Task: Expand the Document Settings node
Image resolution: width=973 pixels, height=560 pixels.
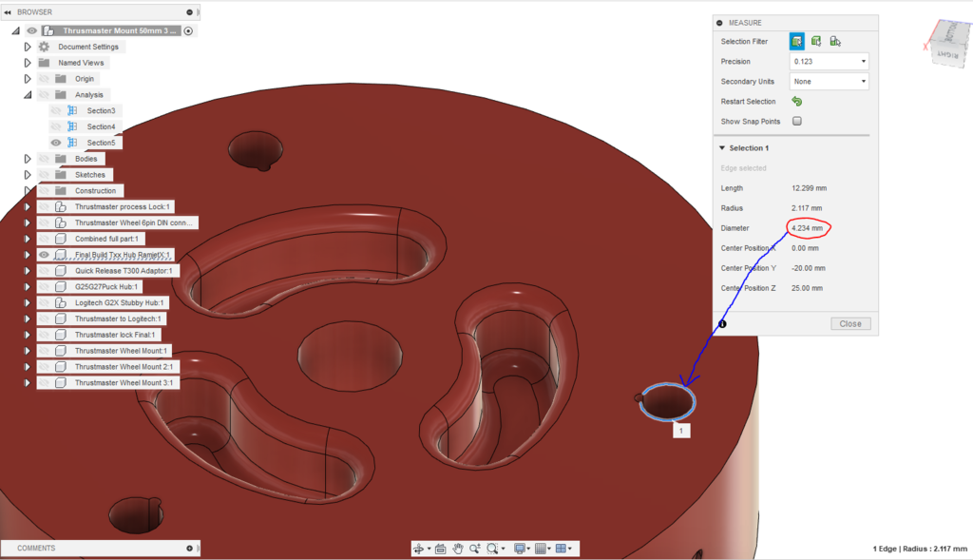Action: (28, 47)
